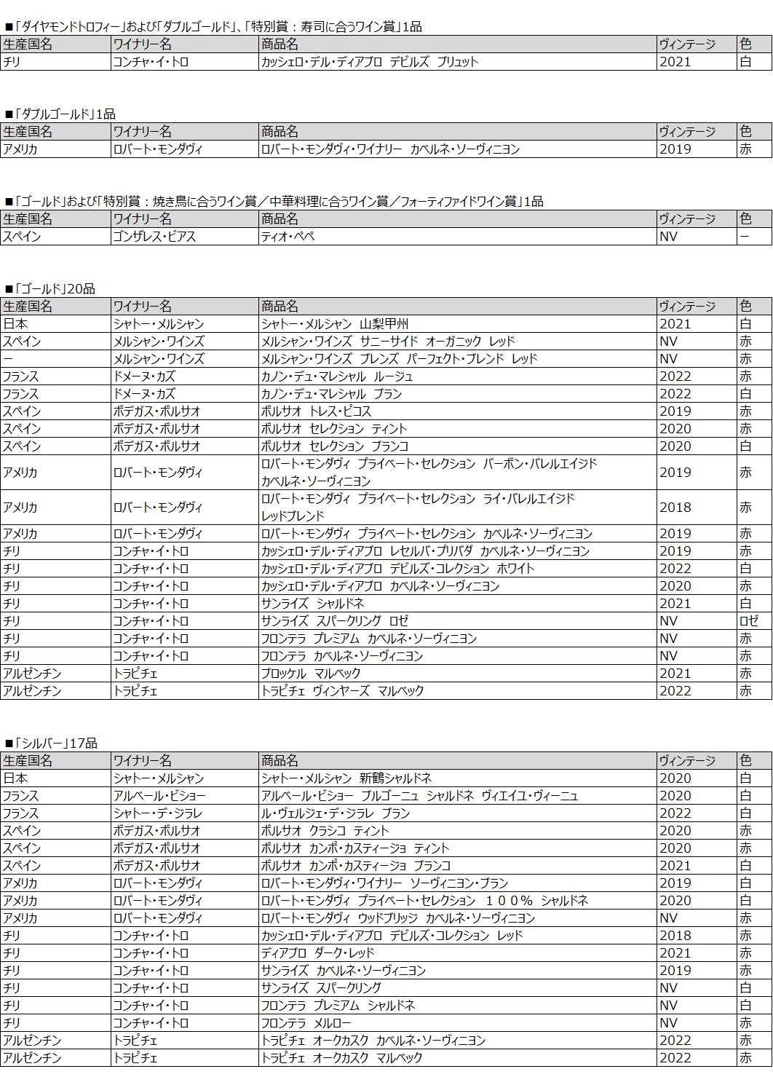Click 'サンライズ カベルネ・ソーヴィニヨン' cell

pos(457,971)
